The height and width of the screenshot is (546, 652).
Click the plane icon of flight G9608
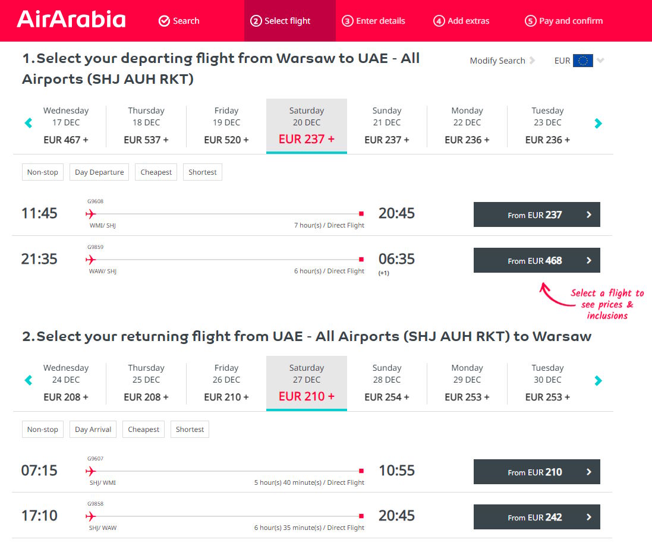90,214
